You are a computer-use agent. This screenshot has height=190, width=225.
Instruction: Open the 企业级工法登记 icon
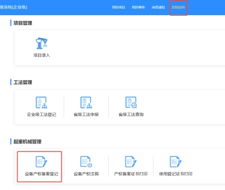[x=41, y=103]
